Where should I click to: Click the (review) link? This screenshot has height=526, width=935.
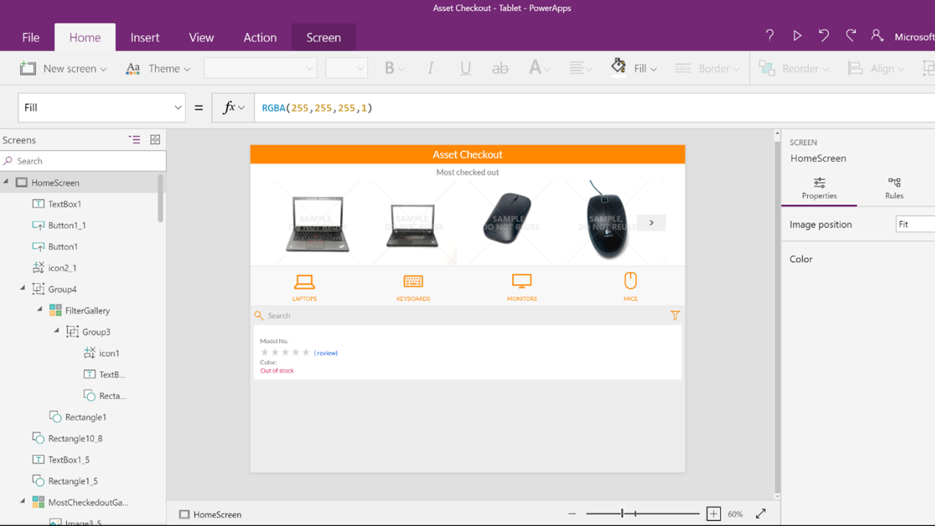[326, 353]
